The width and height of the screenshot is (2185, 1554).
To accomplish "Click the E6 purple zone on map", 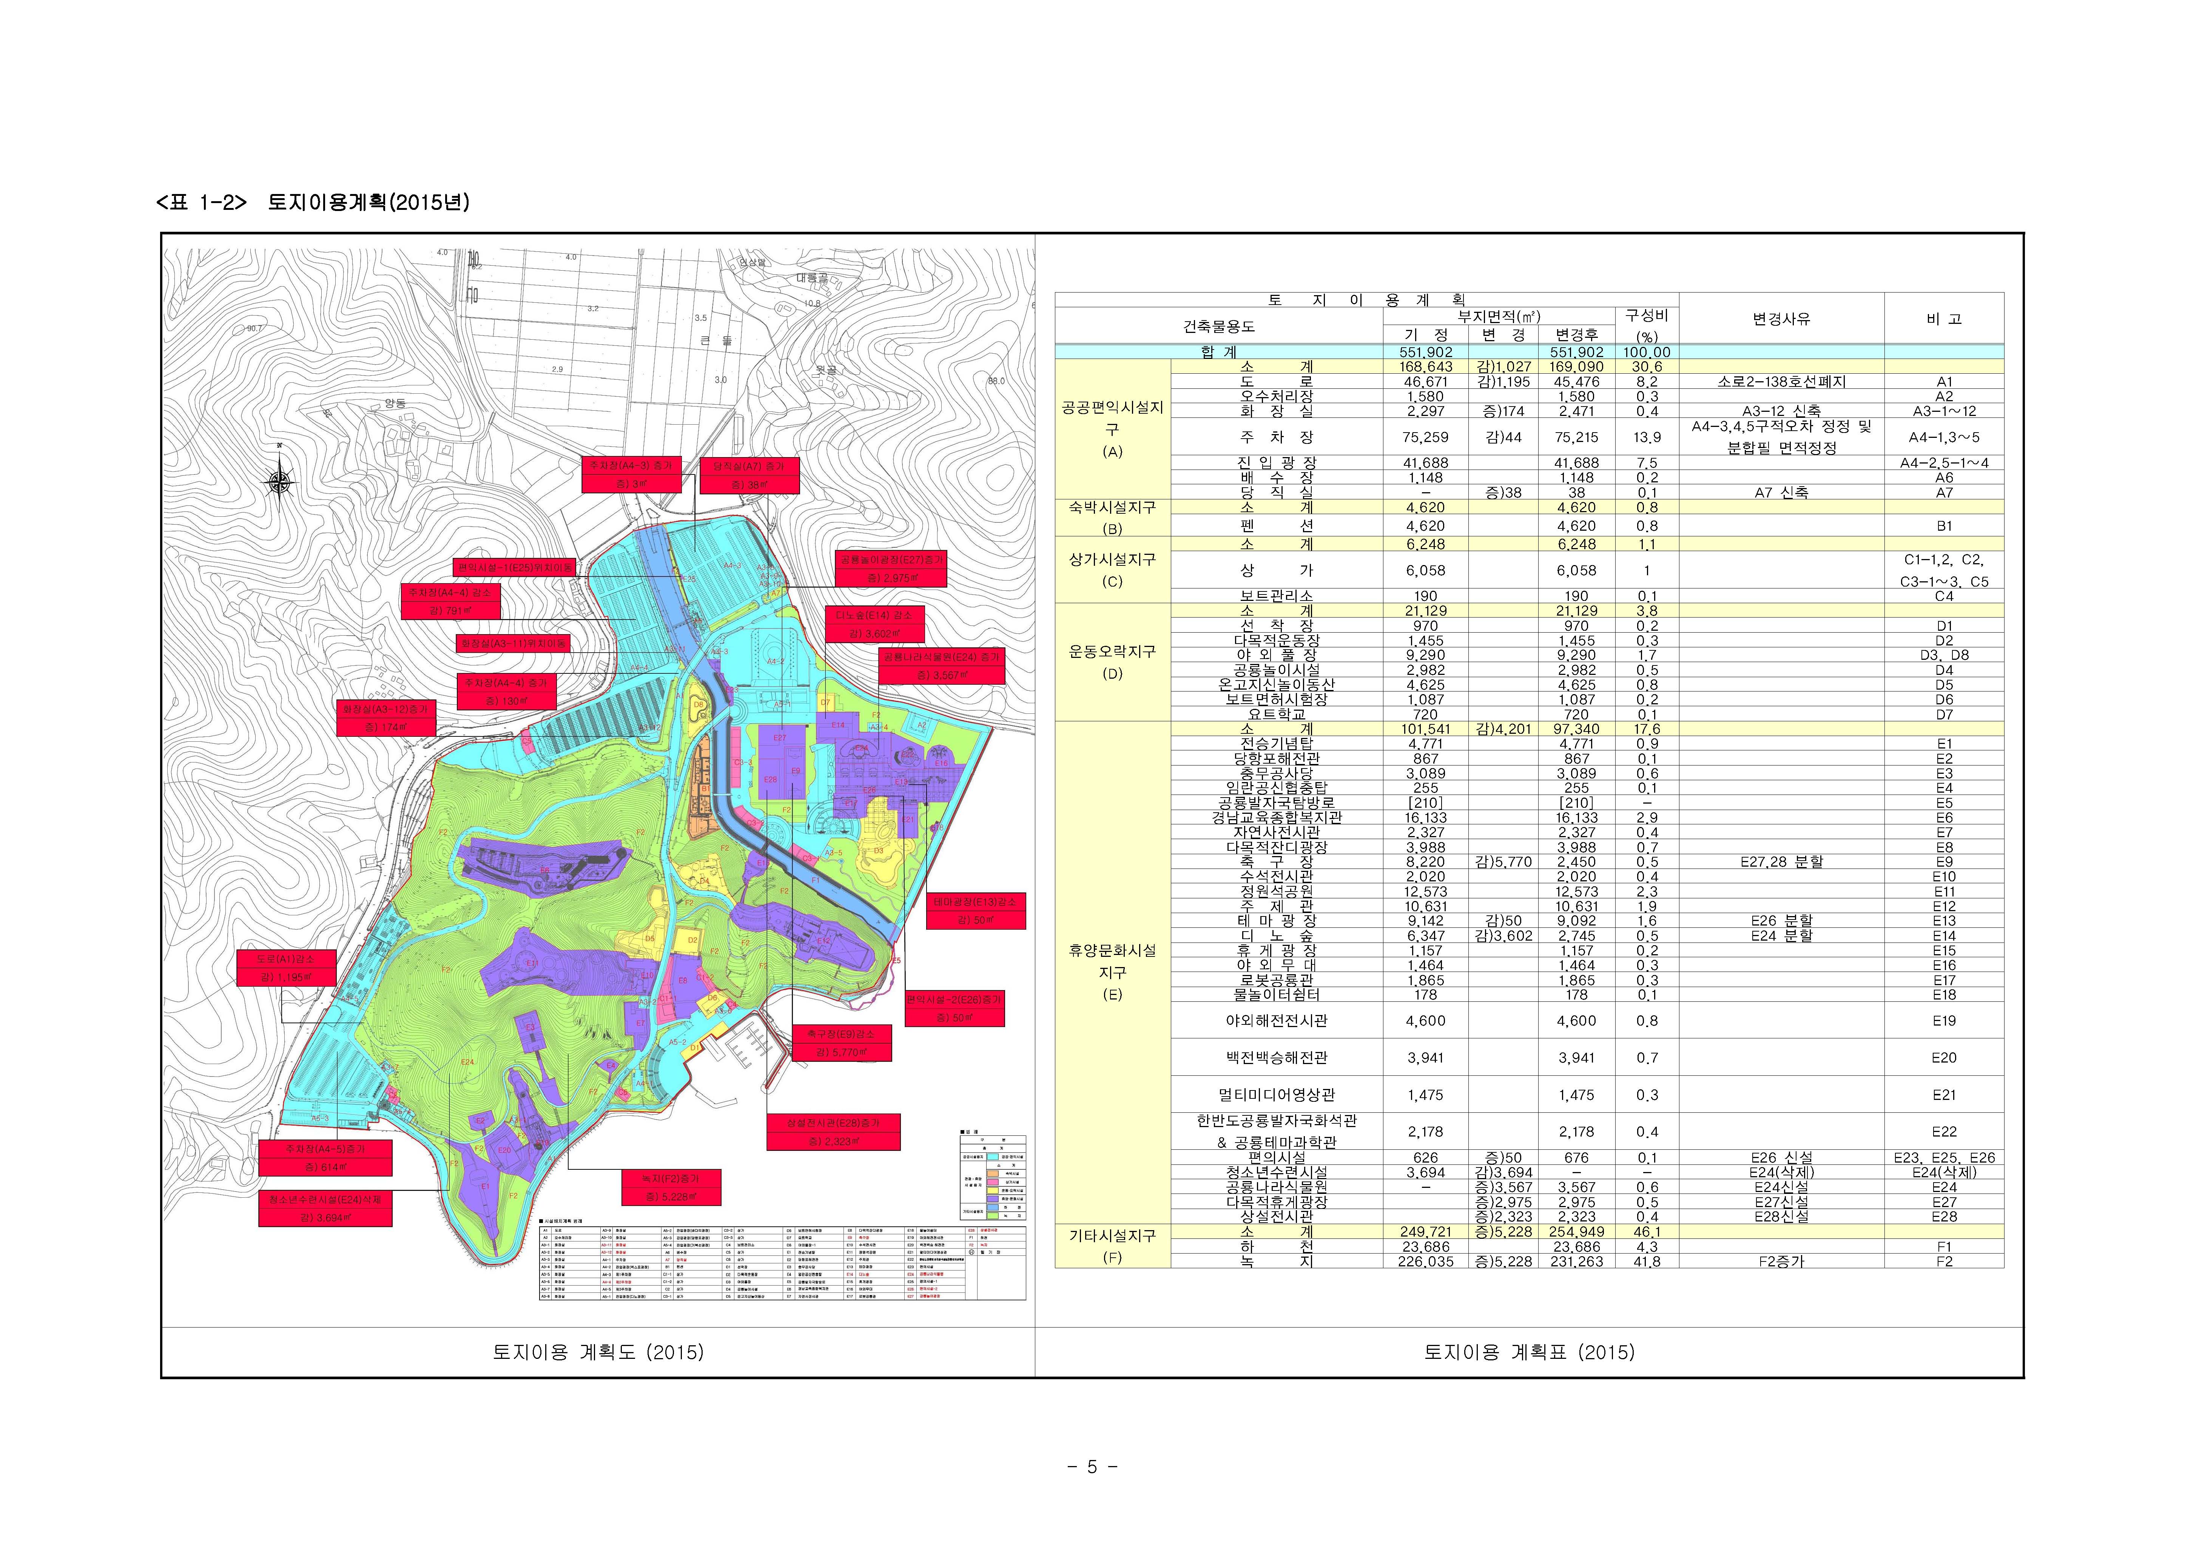I will coord(544,870).
